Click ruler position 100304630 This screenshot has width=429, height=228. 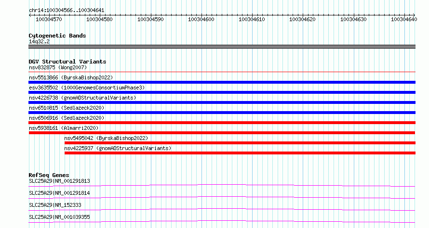point(353,19)
